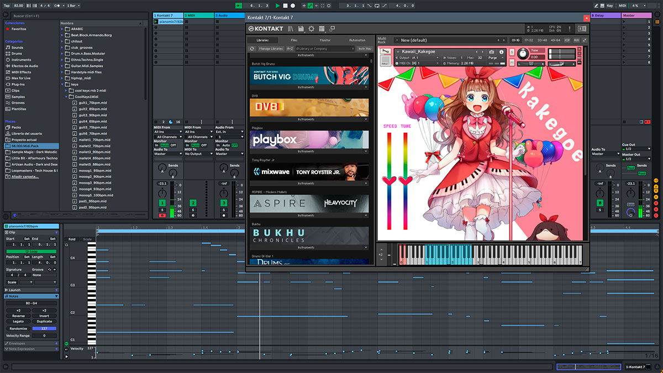This screenshot has height=373, width=663.
Task: Mute the Kawaii_Kakegoe instrument in Kontakt
Action: click(512, 61)
